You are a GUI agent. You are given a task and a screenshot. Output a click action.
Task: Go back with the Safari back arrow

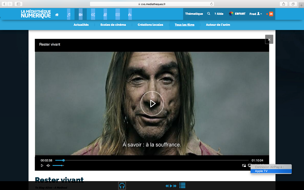coord(4,4)
